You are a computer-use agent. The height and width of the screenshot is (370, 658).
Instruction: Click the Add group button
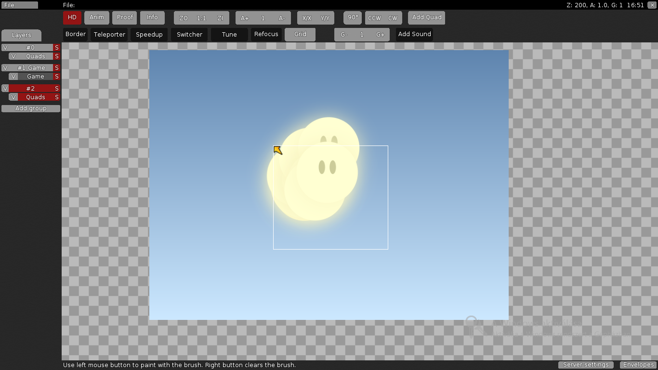[31, 108]
